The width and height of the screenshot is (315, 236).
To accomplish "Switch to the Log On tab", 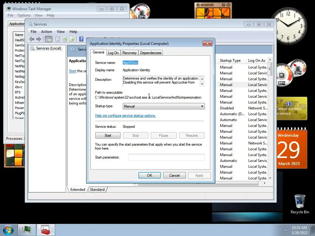I will 113,53.
